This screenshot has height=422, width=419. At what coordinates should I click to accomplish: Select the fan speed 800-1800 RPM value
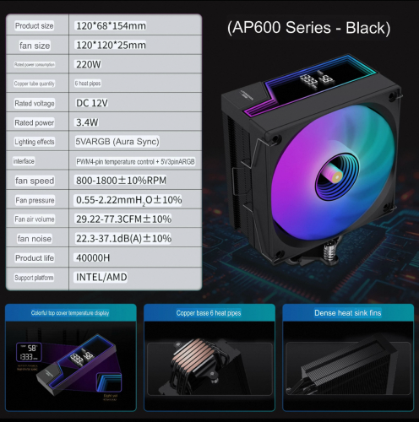(121, 181)
